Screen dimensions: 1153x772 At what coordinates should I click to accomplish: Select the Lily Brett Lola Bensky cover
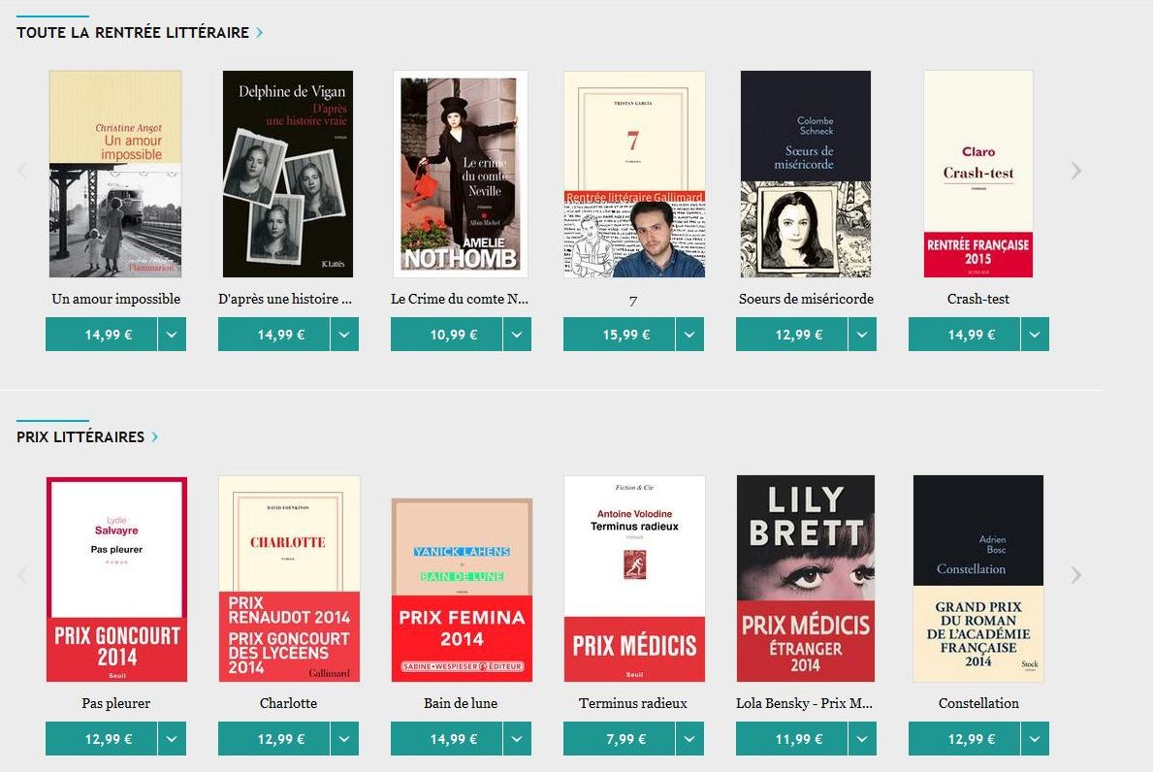tap(806, 579)
